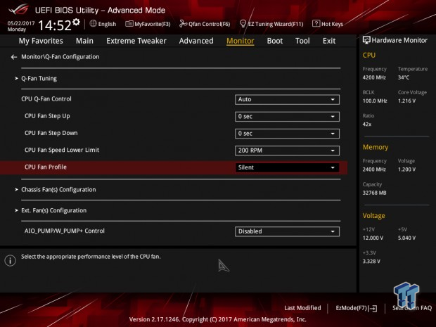Image resolution: width=436 pixels, height=327 pixels.
Task: Open the CPU Fan Profile dropdown
Action: click(x=287, y=167)
